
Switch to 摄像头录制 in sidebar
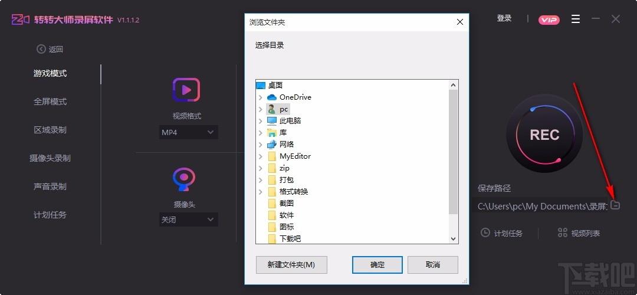tap(50, 158)
